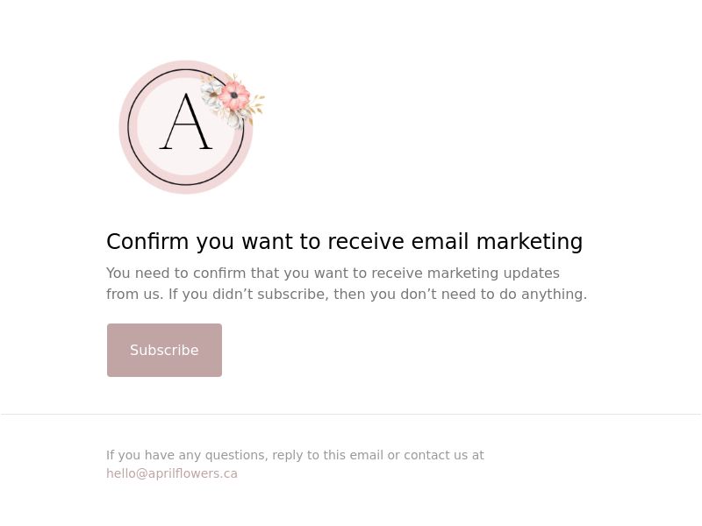Image resolution: width=702 pixels, height=526 pixels.
Task: Click the horizontal divider above the footer
Action: 351,414
